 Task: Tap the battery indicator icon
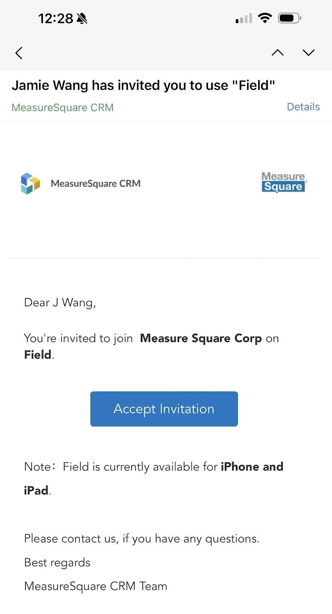click(x=290, y=18)
